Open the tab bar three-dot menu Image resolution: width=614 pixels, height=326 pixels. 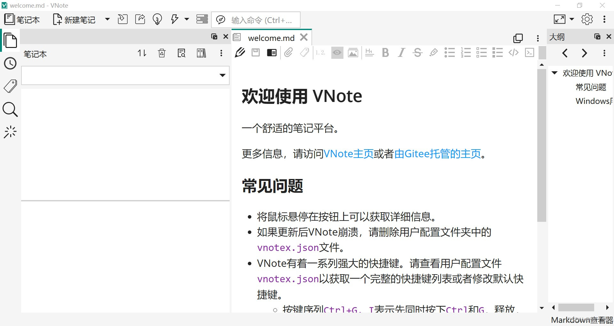click(x=538, y=38)
